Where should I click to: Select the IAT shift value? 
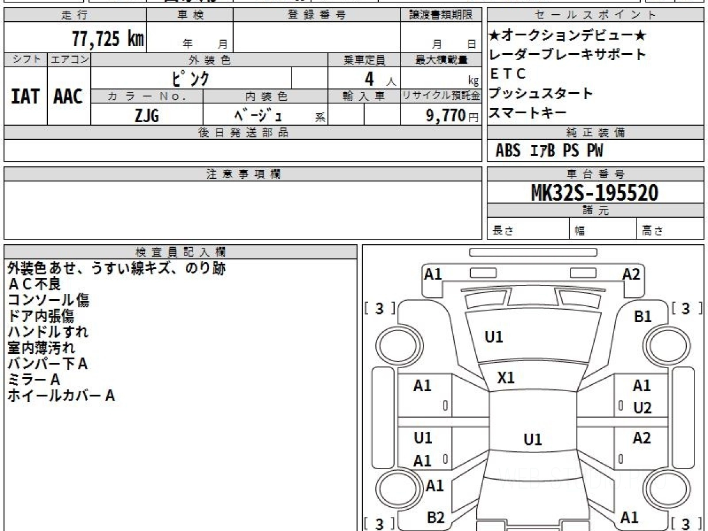(x=25, y=96)
